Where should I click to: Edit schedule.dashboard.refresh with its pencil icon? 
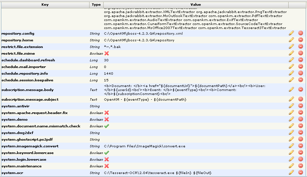(x=291, y=60)
